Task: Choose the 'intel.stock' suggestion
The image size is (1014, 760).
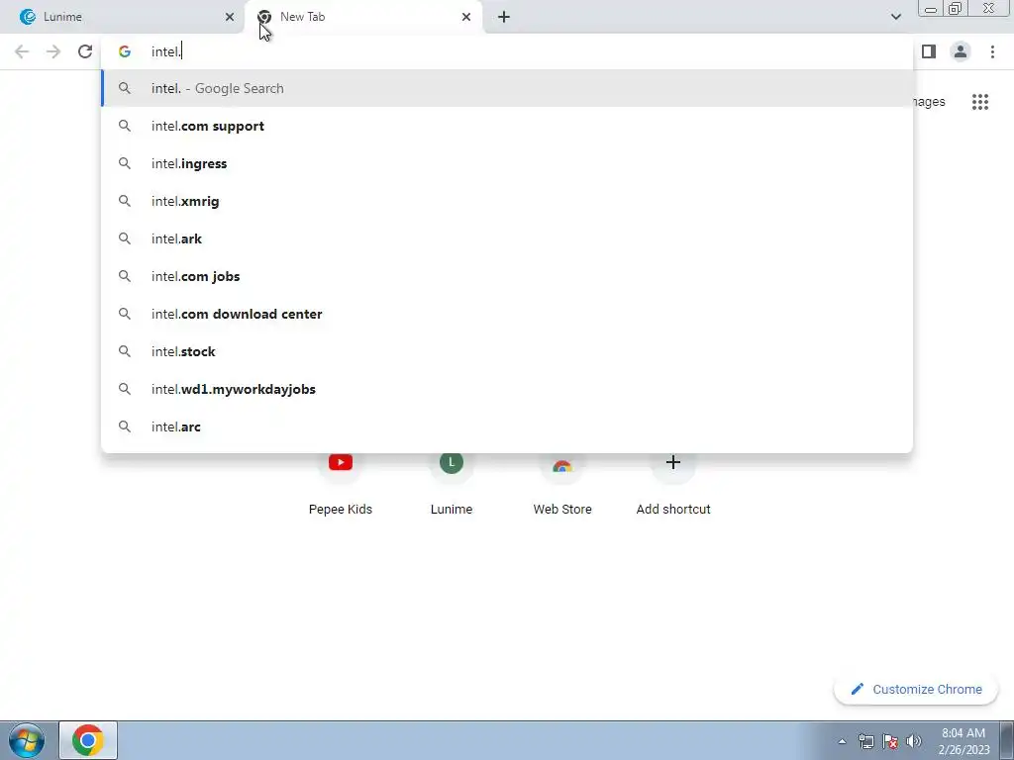Action: point(507,351)
